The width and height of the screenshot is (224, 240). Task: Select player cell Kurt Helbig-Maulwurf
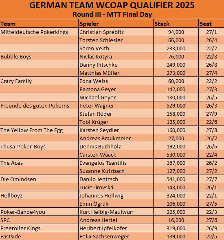pyautogui.click(x=116, y=212)
